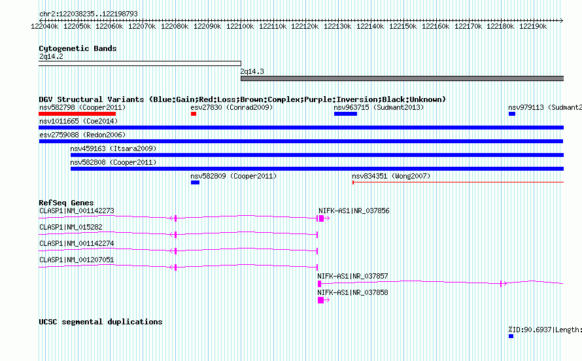Click the CLASP1|NM_001142274 gene label
Screen dimensions: 582x361
pos(77,243)
